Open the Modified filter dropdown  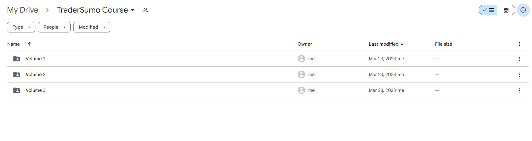point(92,27)
